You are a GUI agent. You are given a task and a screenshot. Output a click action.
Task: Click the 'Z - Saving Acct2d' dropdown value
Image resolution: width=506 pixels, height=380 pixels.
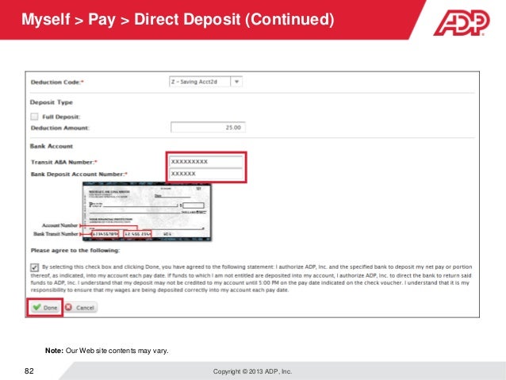click(x=194, y=82)
